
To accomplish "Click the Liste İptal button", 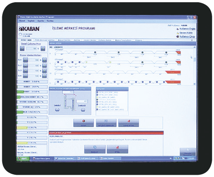I will [x=129, y=123].
